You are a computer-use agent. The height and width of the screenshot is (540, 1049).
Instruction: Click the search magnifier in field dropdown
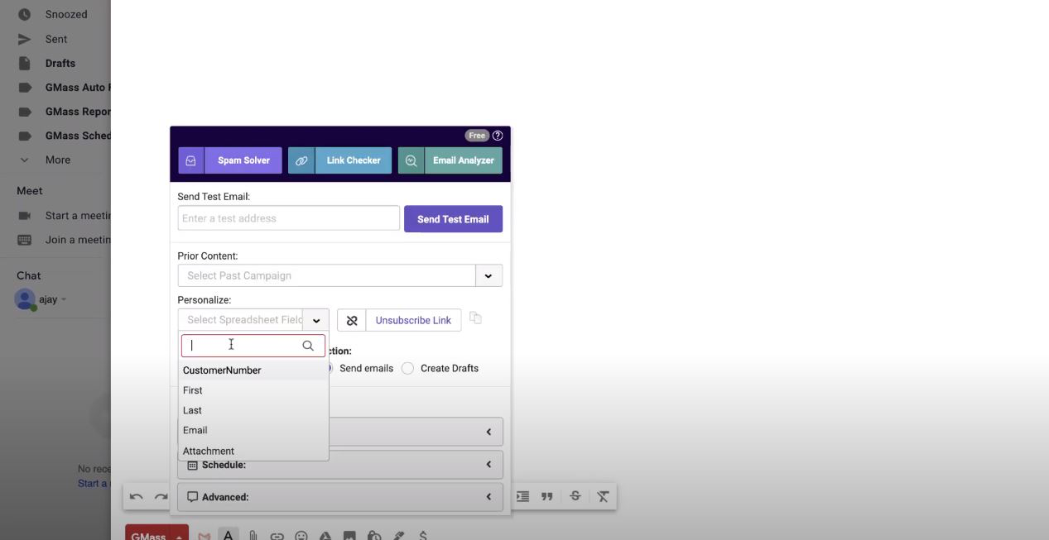[308, 346]
